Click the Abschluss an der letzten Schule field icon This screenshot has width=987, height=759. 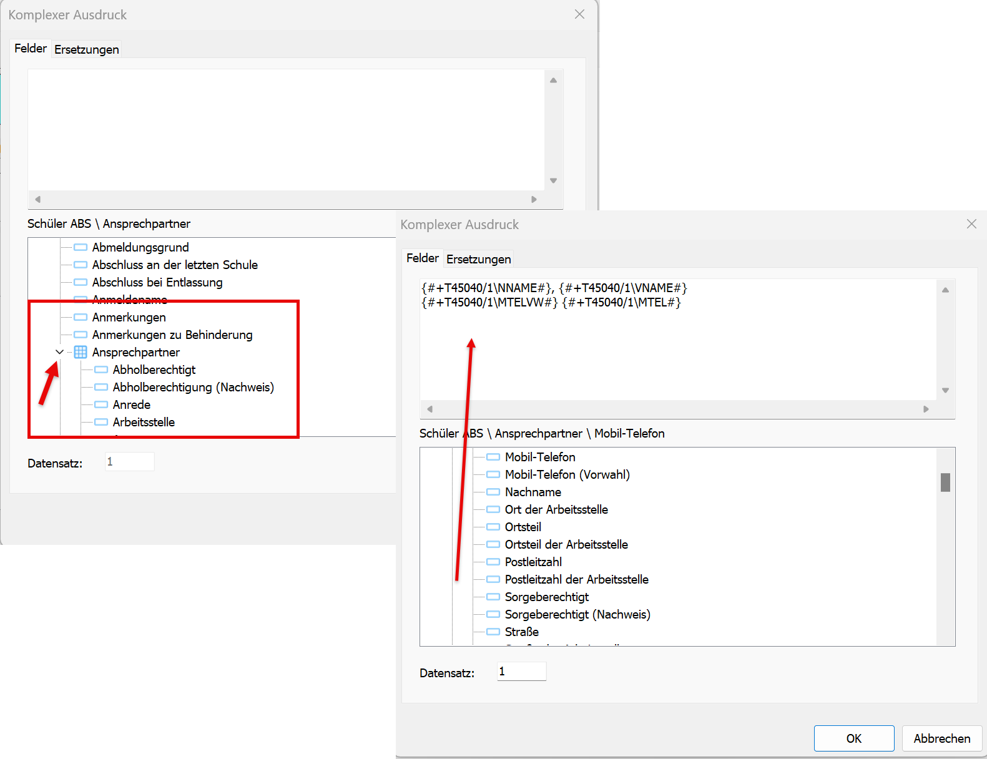pos(81,265)
